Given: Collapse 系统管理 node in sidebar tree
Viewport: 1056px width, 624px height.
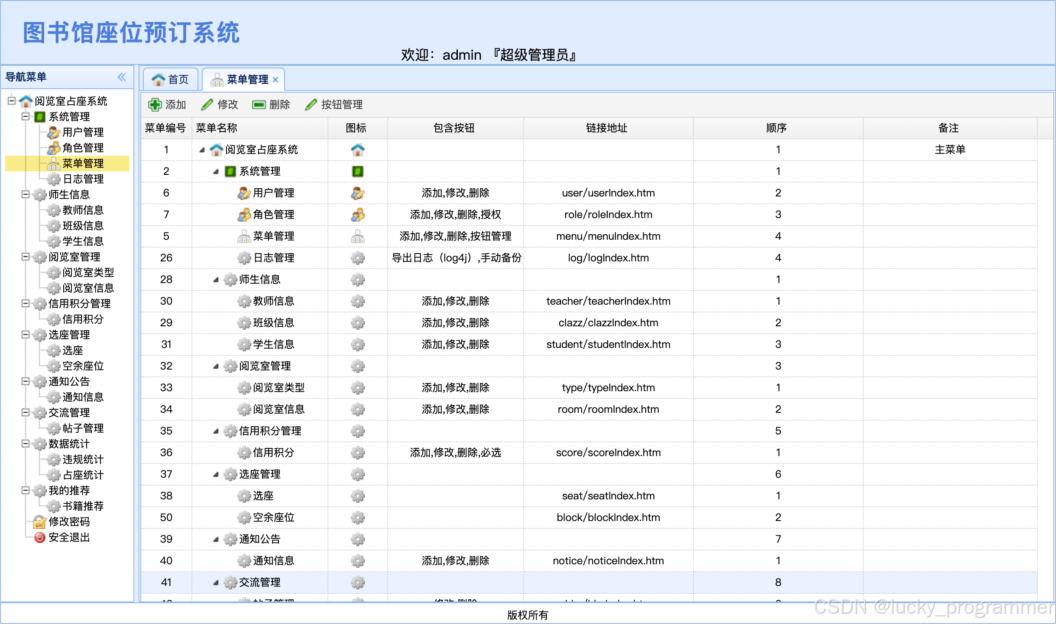Looking at the screenshot, I should coord(26,116).
